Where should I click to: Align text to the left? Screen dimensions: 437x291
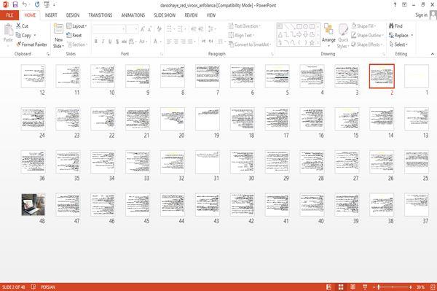pyautogui.click(x=169, y=42)
